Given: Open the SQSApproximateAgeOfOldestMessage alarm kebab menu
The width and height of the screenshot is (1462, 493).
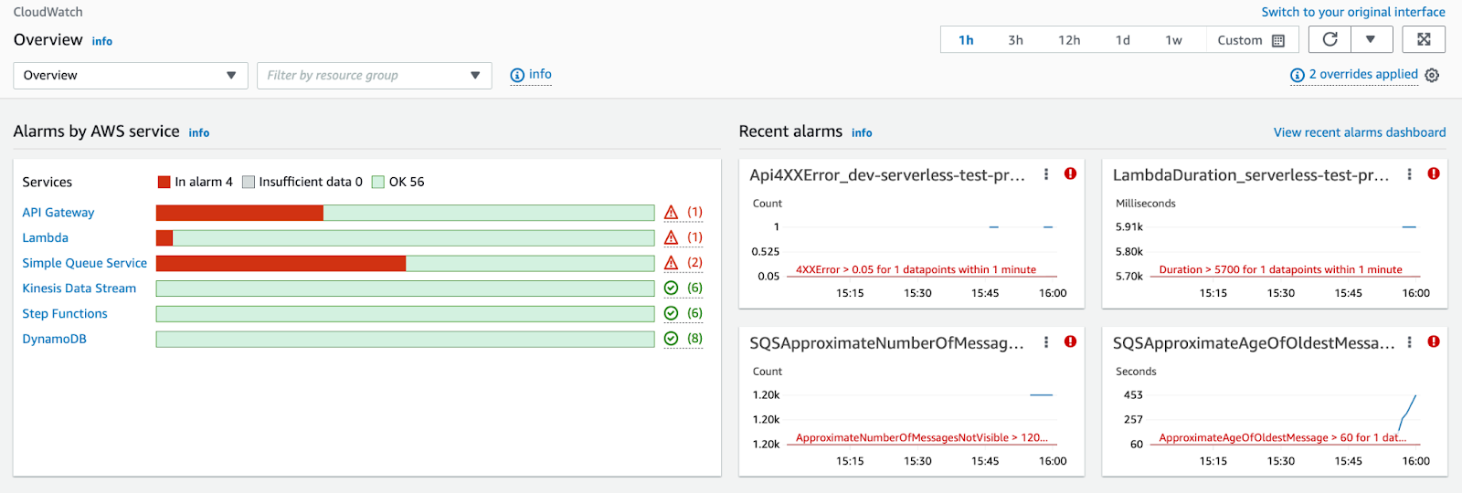Looking at the screenshot, I should 1409,342.
